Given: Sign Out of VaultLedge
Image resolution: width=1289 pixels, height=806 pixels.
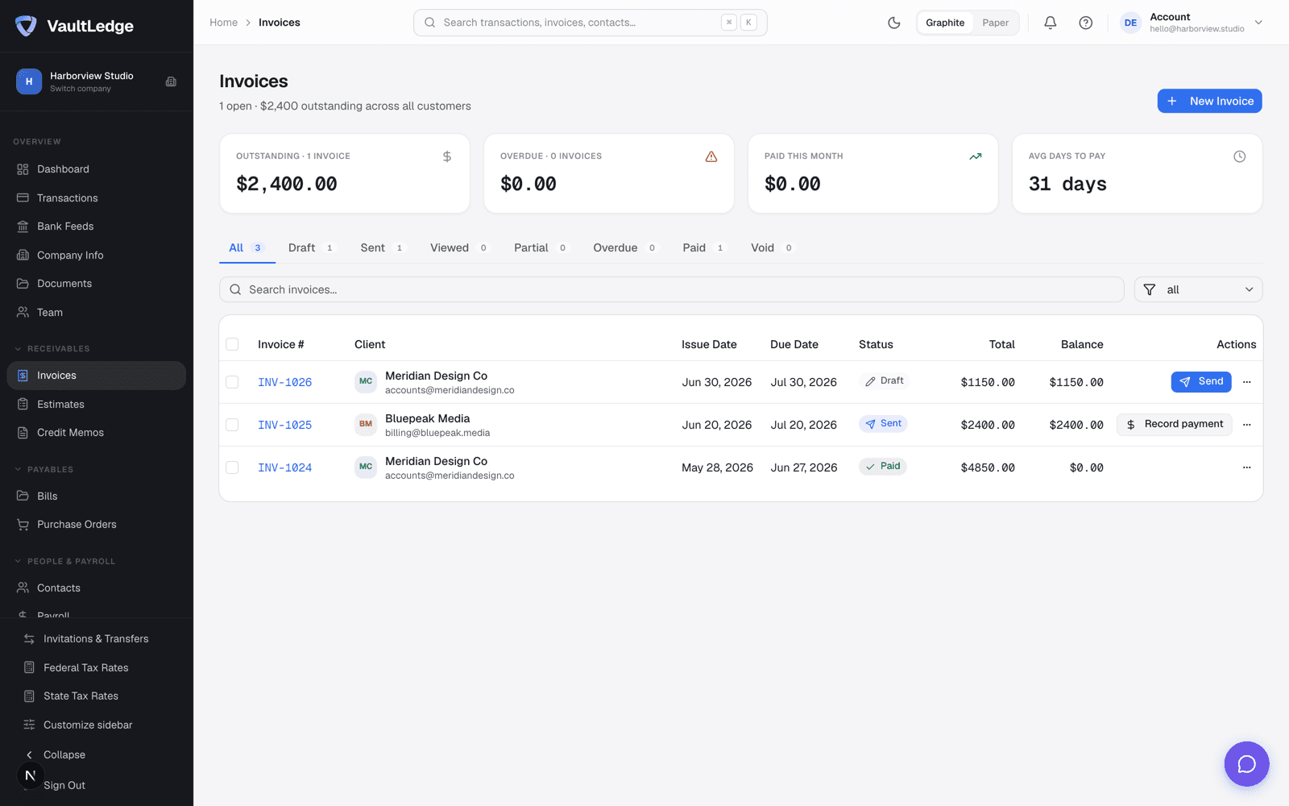Looking at the screenshot, I should click(x=64, y=786).
